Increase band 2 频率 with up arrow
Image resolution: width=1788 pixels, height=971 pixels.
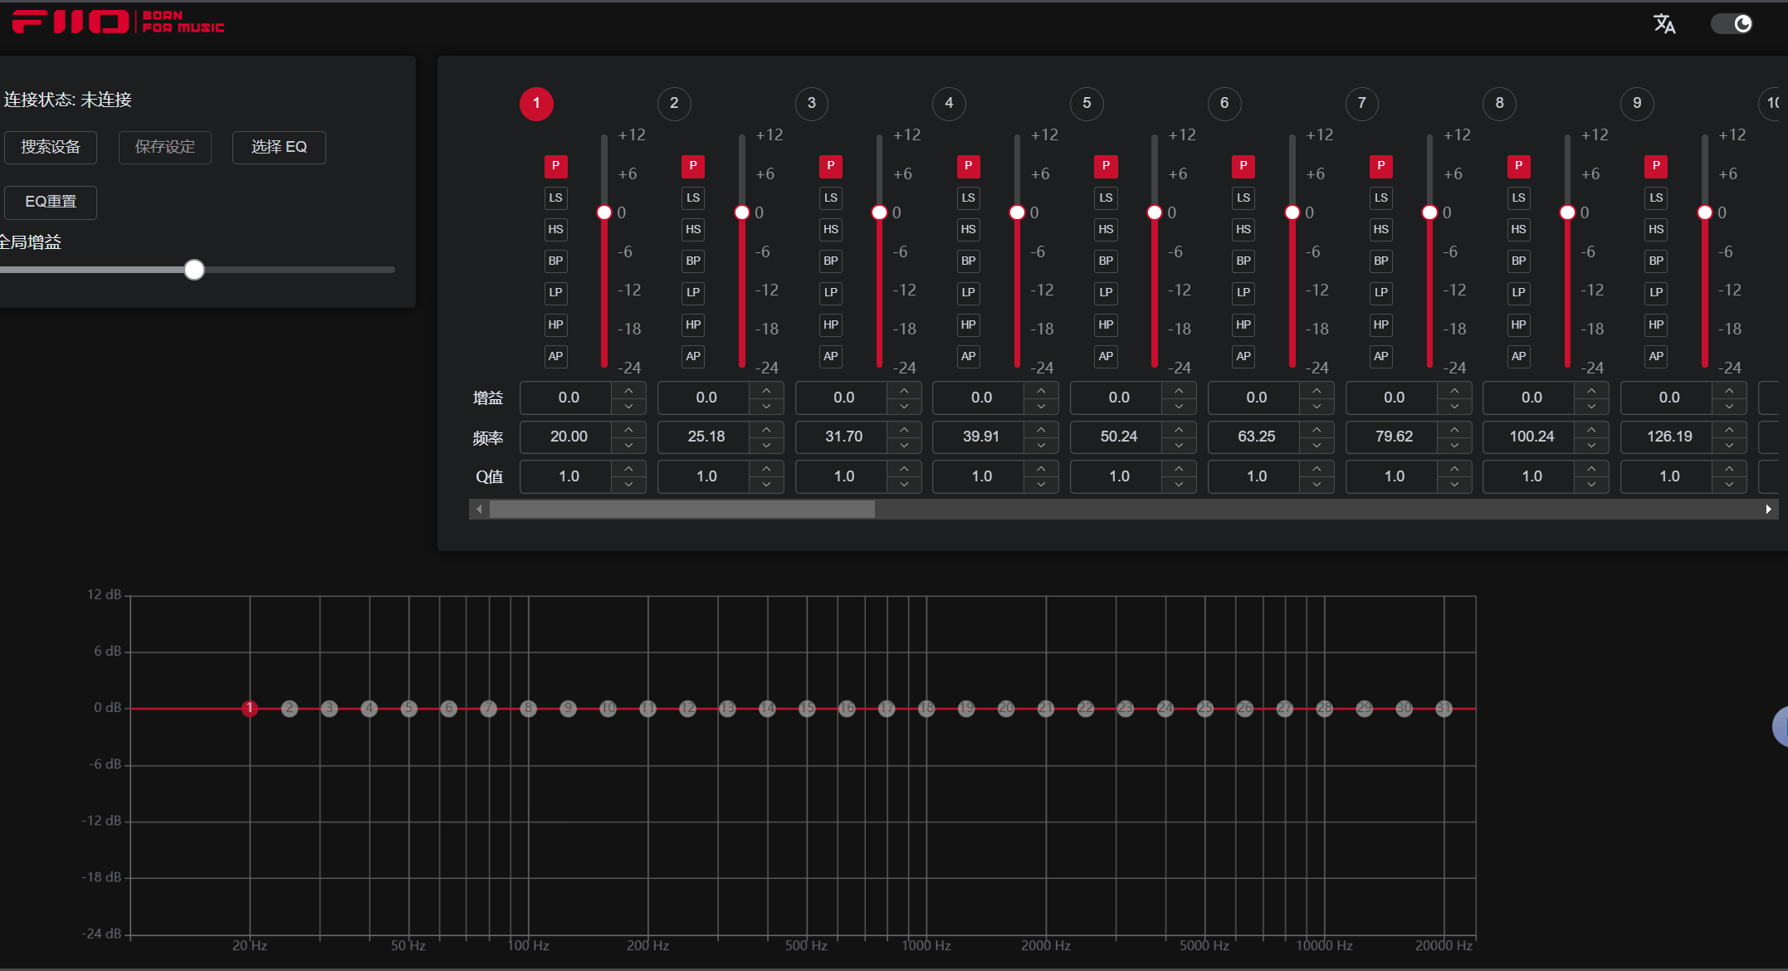766,429
